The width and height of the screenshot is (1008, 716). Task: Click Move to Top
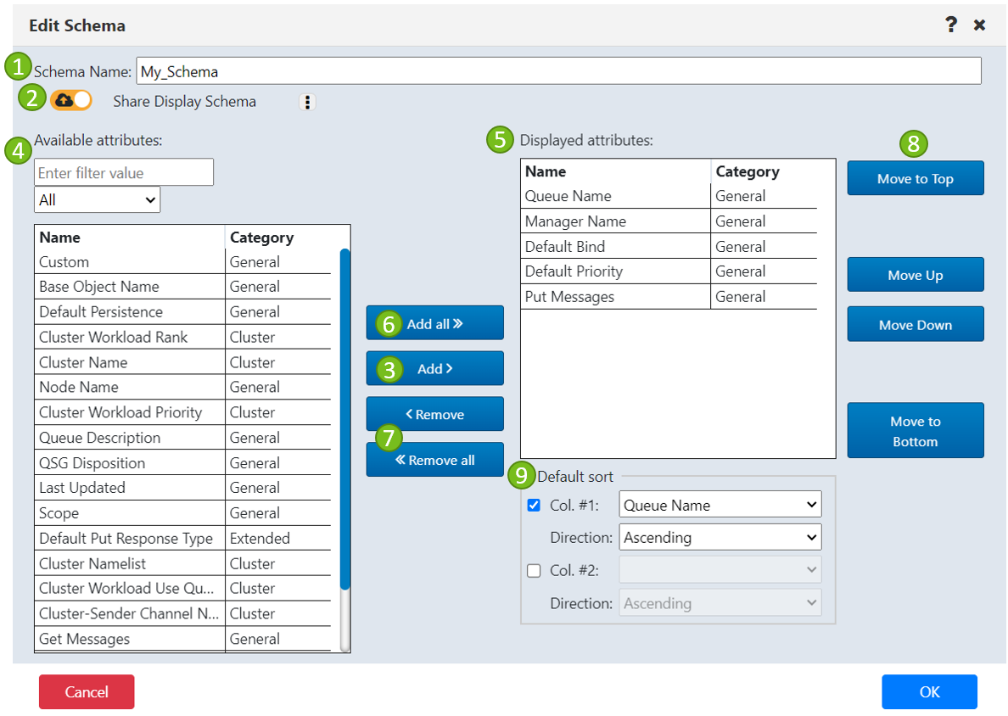click(916, 178)
